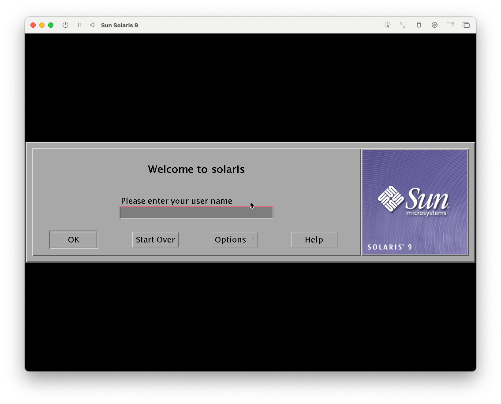The width and height of the screenshot is (501, 404).
Task: Restart the virtual machine
Action: tap(92, 25)
